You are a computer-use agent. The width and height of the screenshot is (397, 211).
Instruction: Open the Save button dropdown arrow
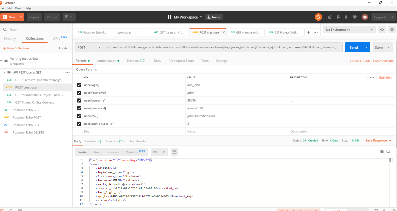tap(389, 47)
